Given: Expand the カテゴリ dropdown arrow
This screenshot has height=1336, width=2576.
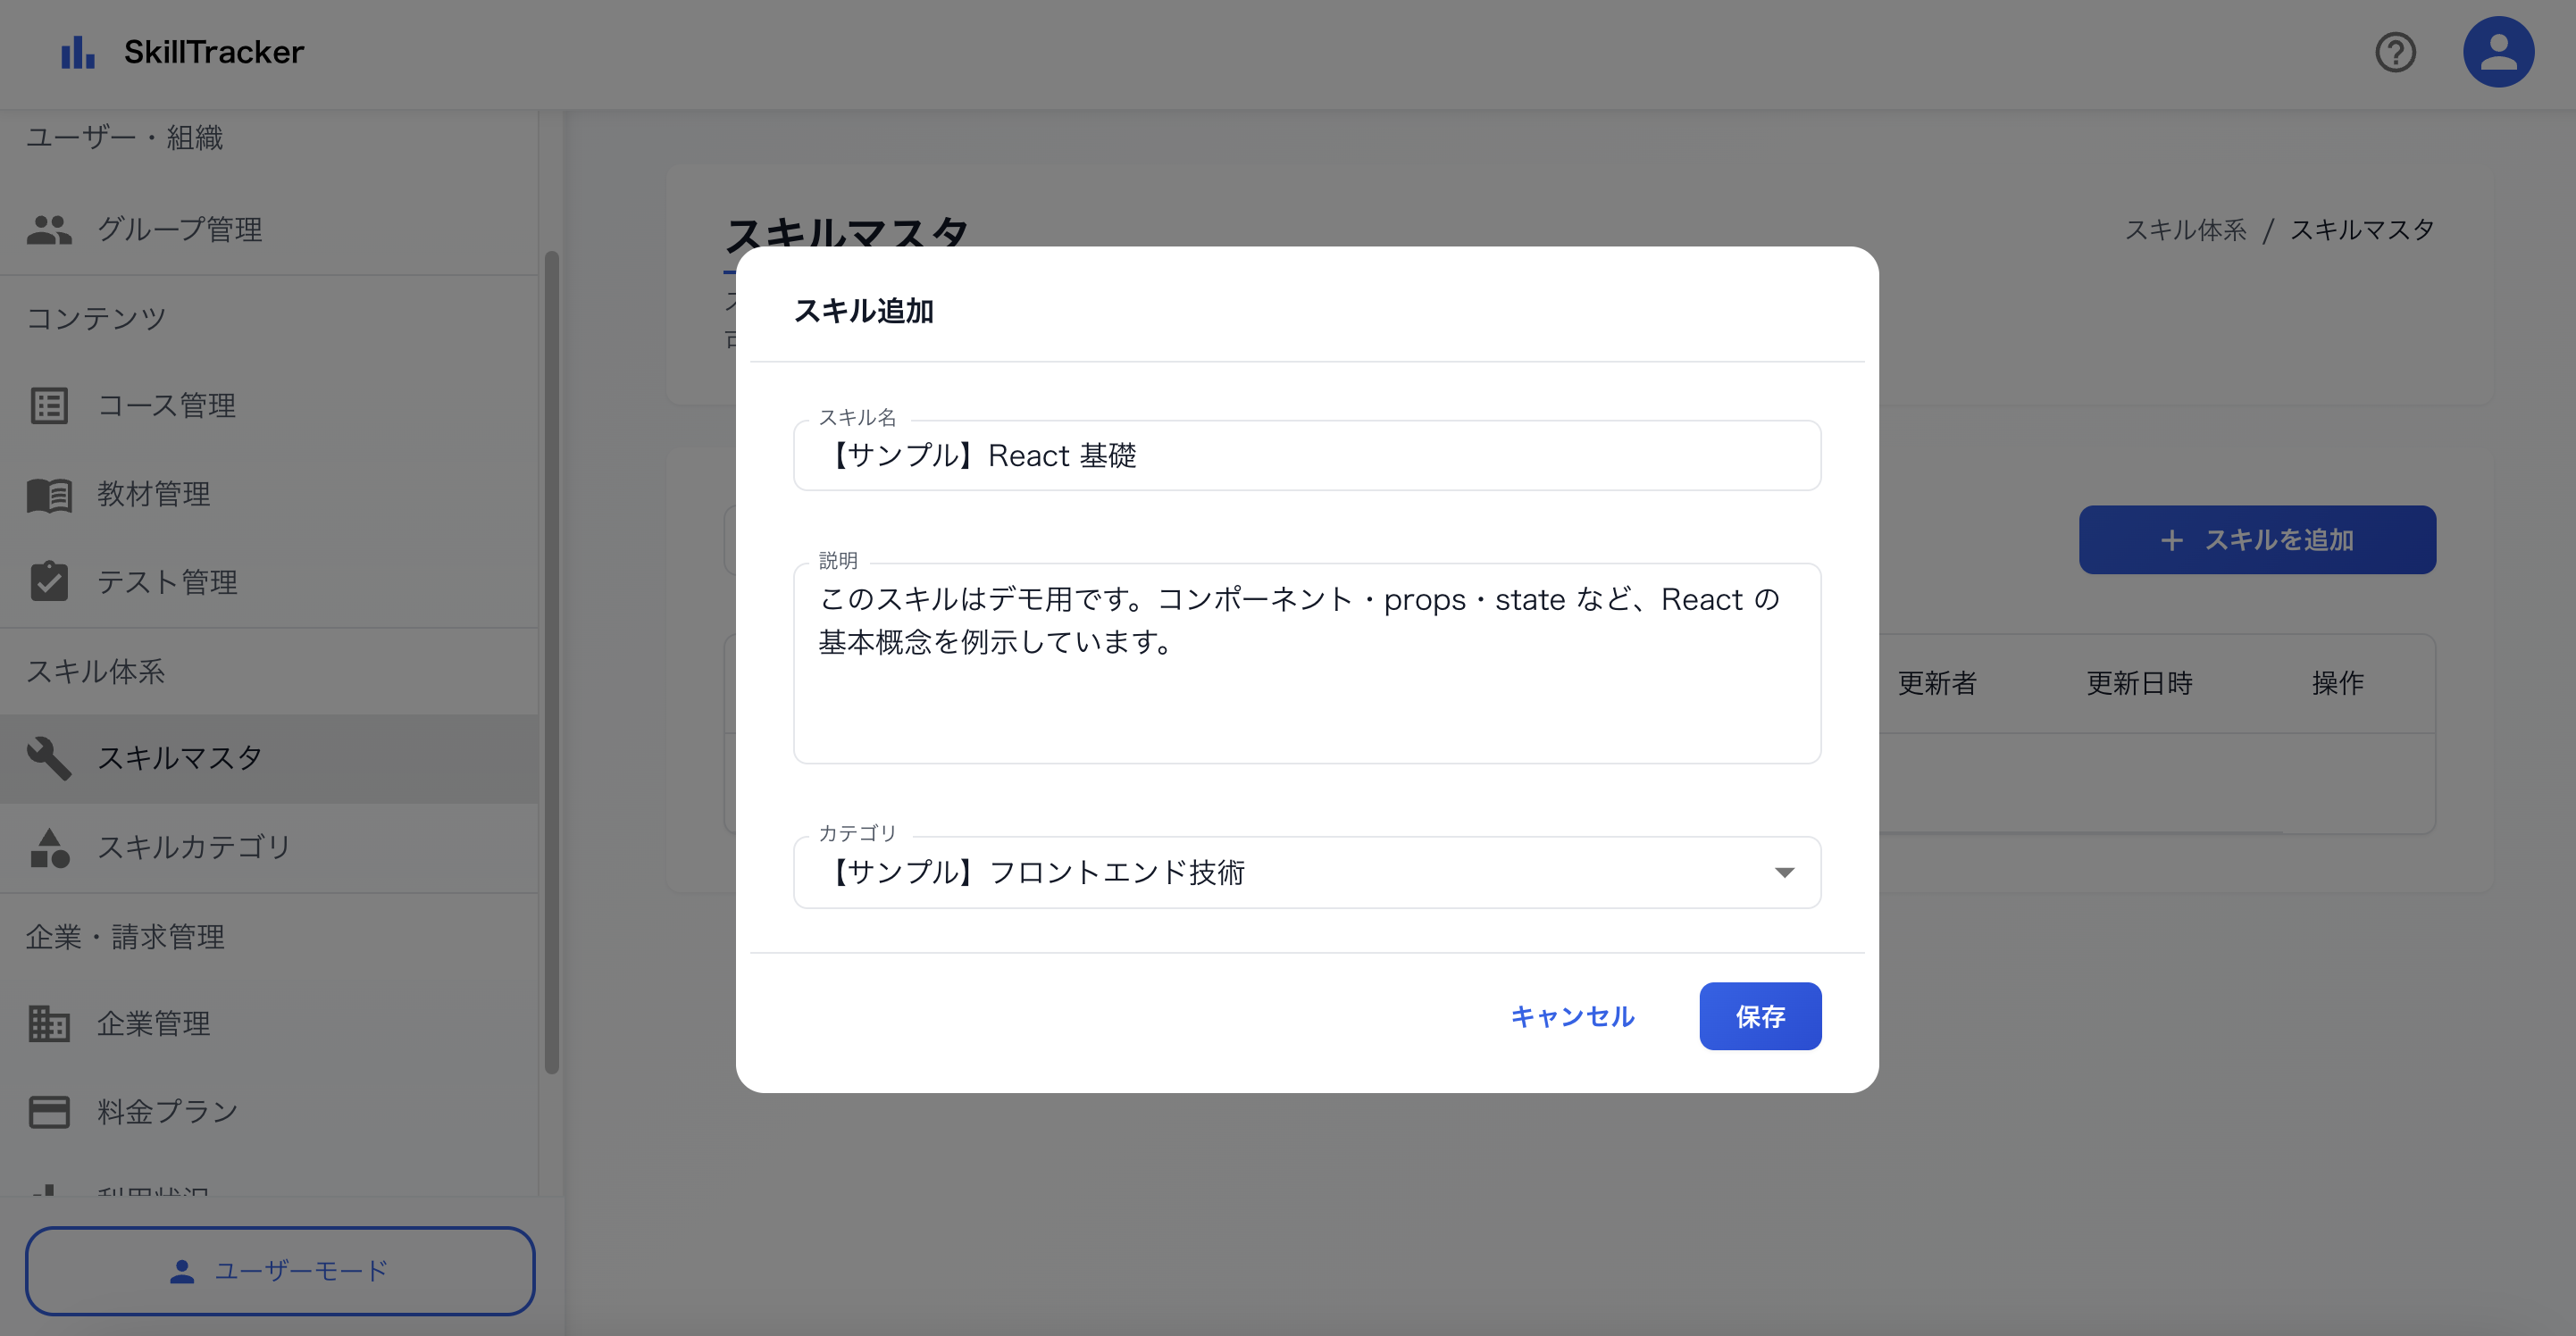Looking at the screenshot, I should 1783,873.
